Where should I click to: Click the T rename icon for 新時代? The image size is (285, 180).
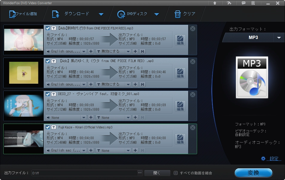click(x=54, y=28)
